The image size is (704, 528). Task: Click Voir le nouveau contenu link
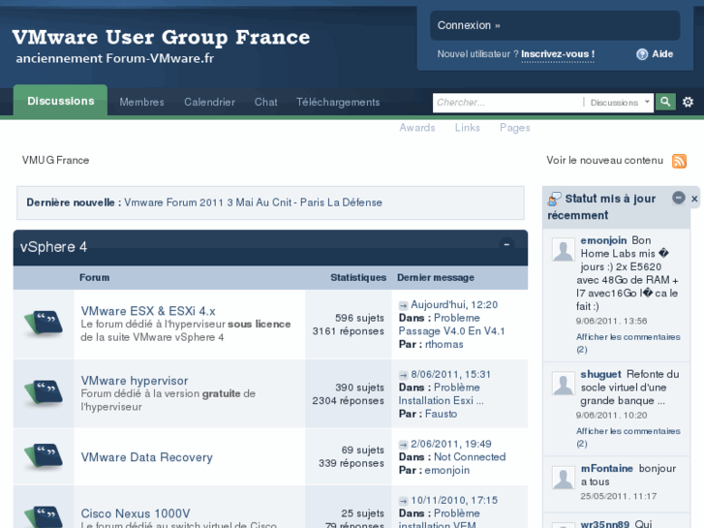click(604, 161)
